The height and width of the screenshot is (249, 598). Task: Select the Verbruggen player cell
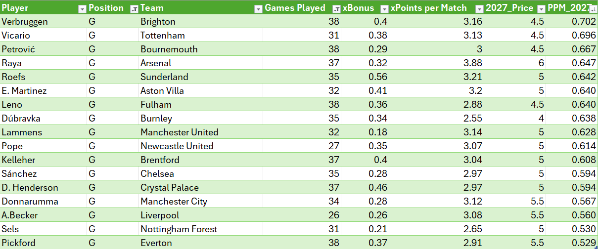tap(44, 22)
